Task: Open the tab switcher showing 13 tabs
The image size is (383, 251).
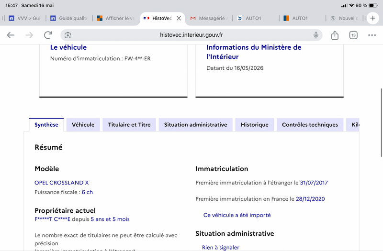Action: (x=353, y=35)
